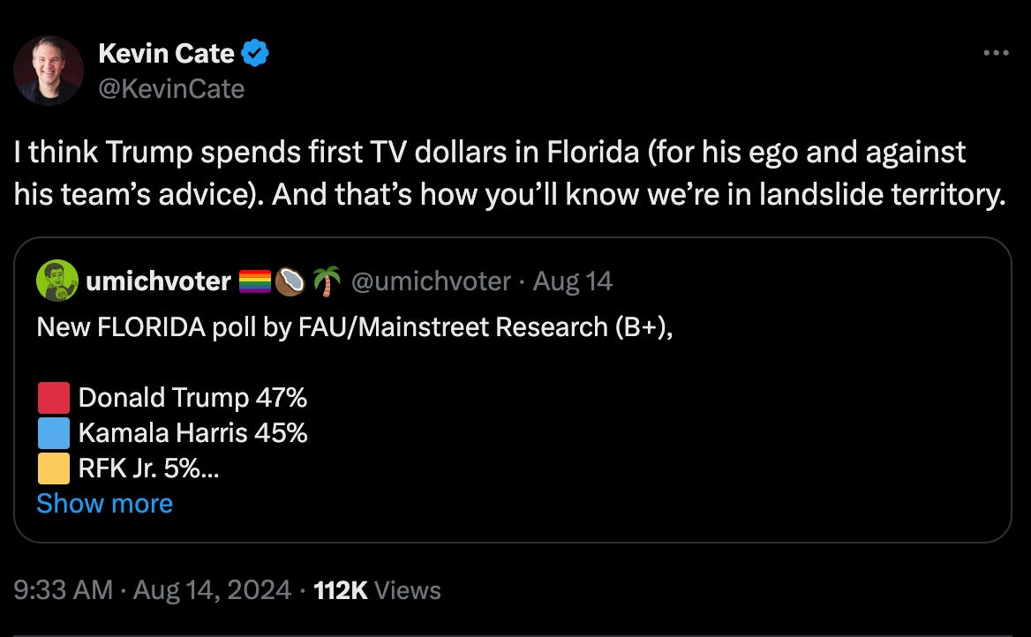Click umichvoter's profile avatar
The height and width of the screenshot is (637, 1031).
[55, 280]
